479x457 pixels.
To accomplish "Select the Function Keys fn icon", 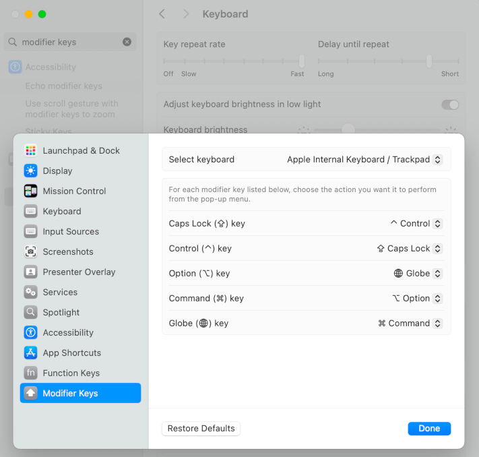I will click(30, 373).
